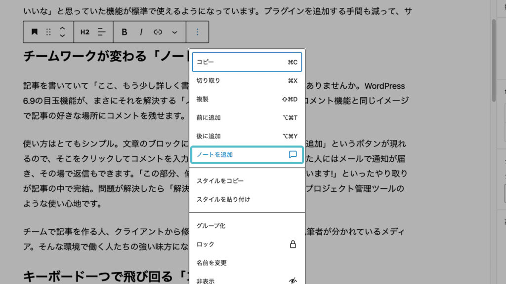
Task: Click the vertical scrollbar on the right
Action: tap(493, 59)
